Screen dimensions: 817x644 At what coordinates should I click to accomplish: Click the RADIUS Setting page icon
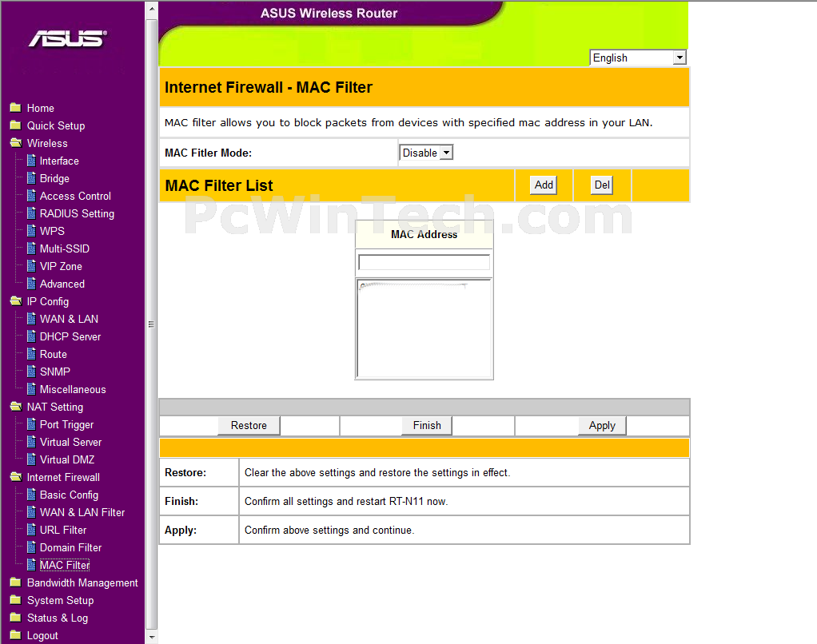[31, 213]
